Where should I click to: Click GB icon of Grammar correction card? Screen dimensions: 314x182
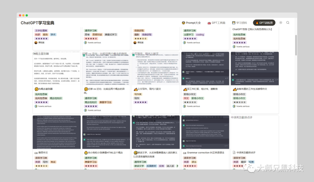click(185, 153)
